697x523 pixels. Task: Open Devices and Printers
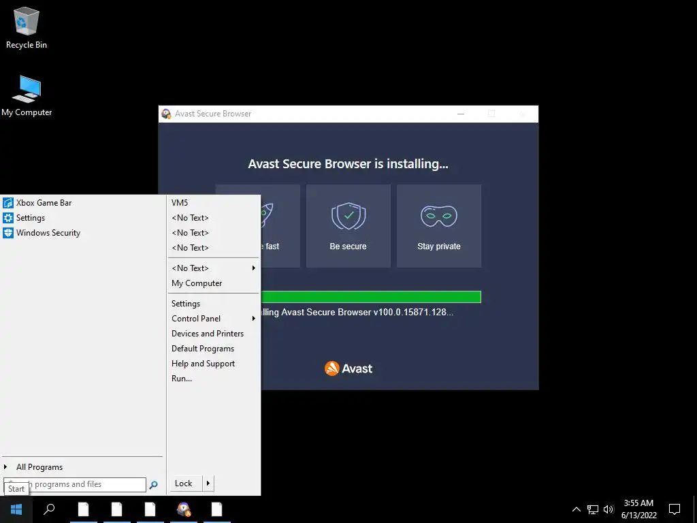[x=208, y=334]
